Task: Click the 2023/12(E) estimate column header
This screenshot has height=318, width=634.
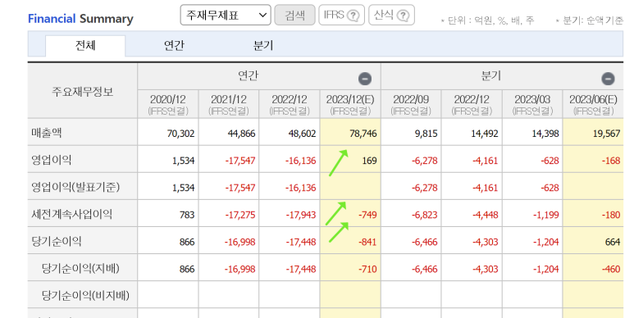Action: 350,104
